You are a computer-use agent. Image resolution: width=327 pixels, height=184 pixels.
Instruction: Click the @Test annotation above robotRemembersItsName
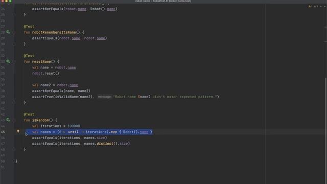(29, 27)
